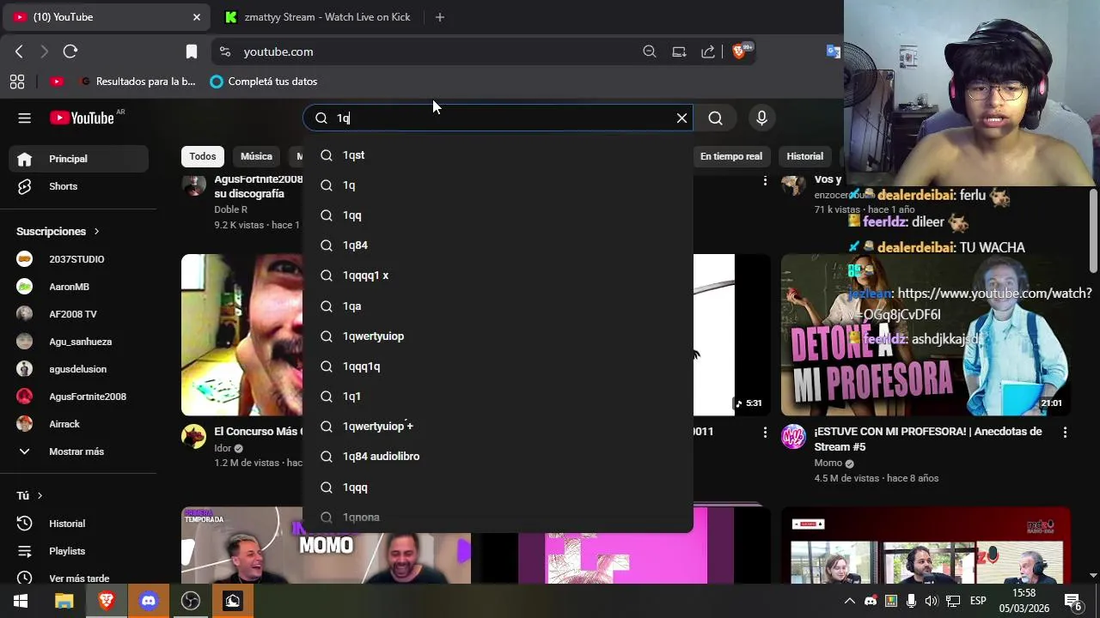Click inside the YouTube search box
This screenshot has height=618, width=1100.
point(498,118)
